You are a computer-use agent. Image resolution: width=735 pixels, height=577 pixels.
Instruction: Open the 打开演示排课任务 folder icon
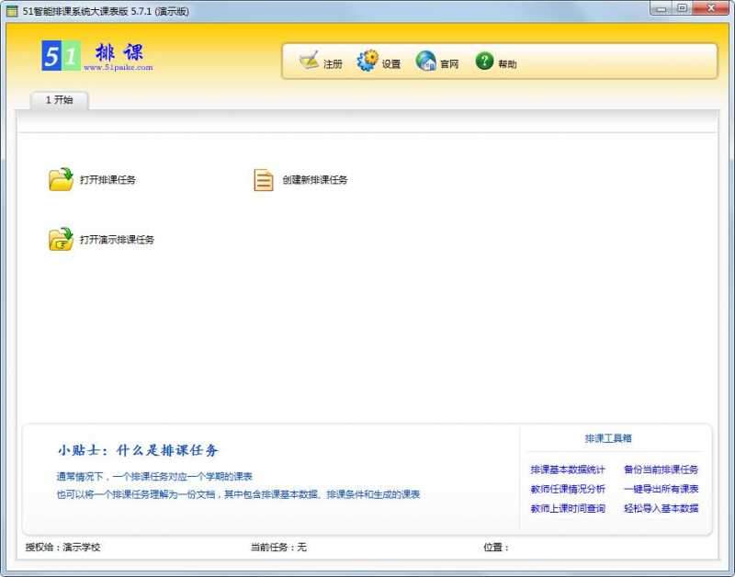pyautogui.click(x=61, y=239)
